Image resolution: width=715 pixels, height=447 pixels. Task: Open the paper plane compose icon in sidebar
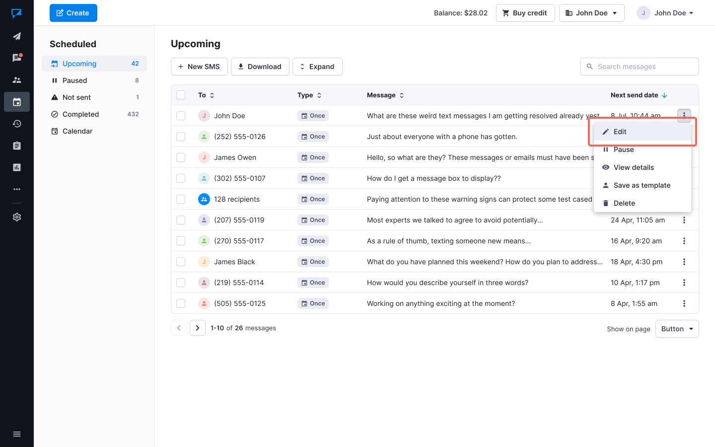click(x=17, y=36)
